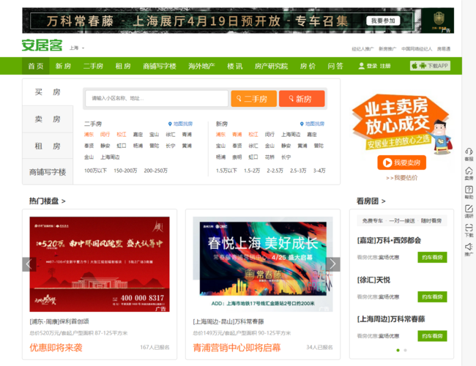Click the 我要卖房 button

[401, 163]
